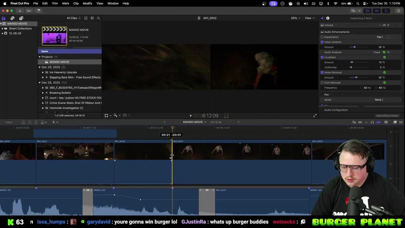The image size is (405, 228).
Task: Open the Photos and Audio sidebar
Action: pyautogui.click(x=12, y=18)
